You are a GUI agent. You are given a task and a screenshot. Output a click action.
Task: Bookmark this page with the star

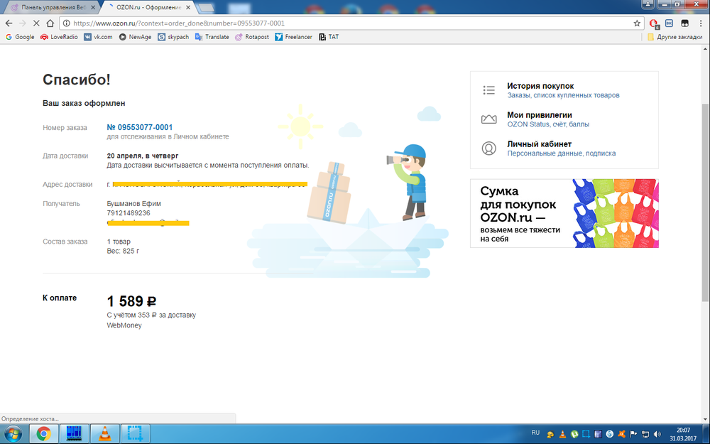point(637,23)
